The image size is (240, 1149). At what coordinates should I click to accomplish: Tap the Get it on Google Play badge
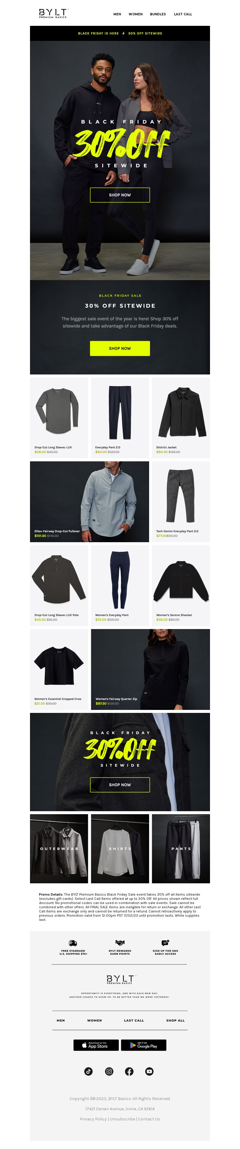tap(143, 1045)
